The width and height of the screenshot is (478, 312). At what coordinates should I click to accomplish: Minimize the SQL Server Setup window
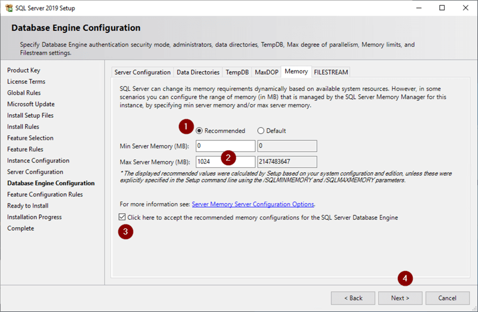click(x=417, y=8)
